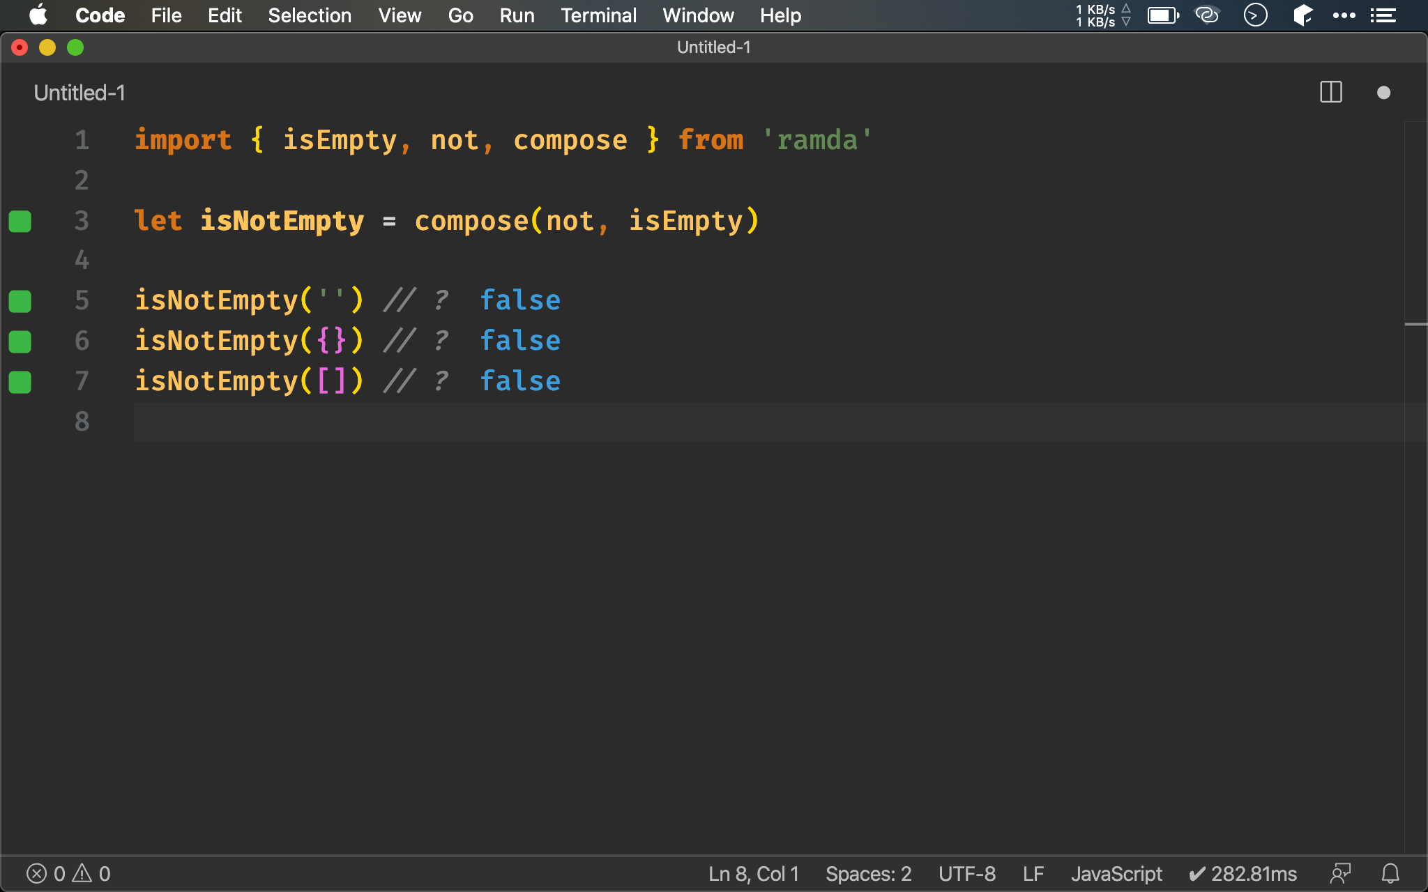This screenshot has height=892, width=1428.
Task: Click the three-dots menu bar icon
Action: (x=1344, y=15)
